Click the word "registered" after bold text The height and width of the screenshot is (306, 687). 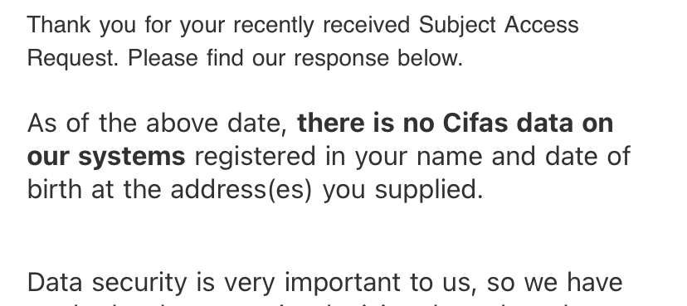point(255,158)
